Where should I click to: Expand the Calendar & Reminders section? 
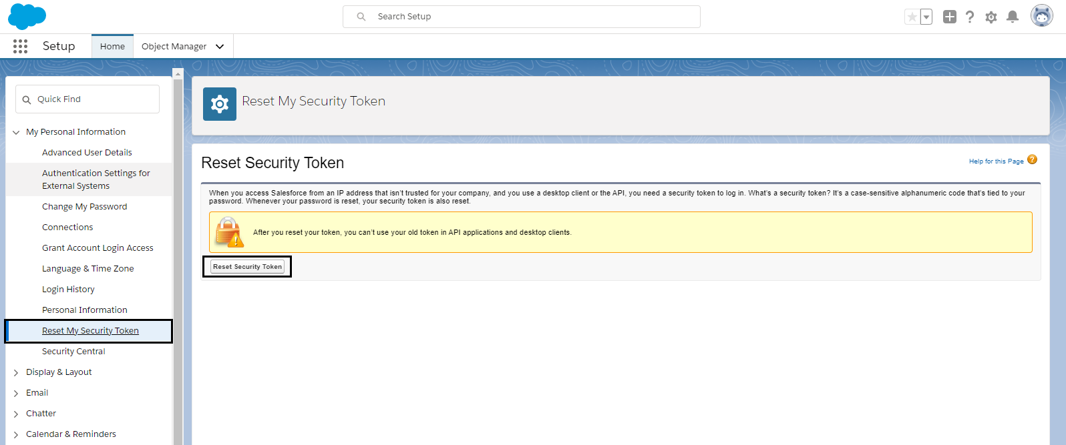coord(16,434)
